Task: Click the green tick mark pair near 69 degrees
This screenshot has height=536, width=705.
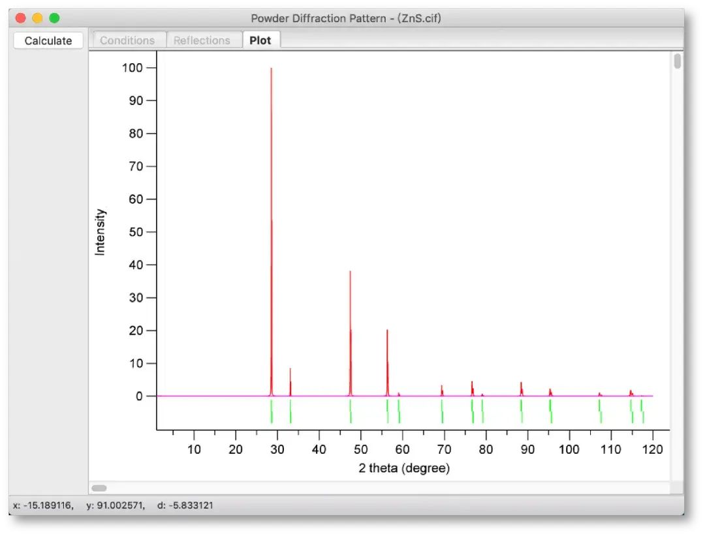Action: click(x=443, y=411)
